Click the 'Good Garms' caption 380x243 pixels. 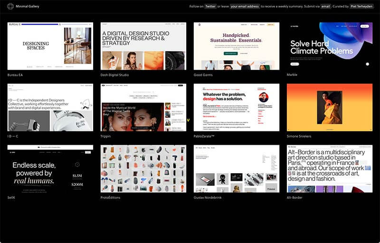pyautogui.click(x=203, y=75)
